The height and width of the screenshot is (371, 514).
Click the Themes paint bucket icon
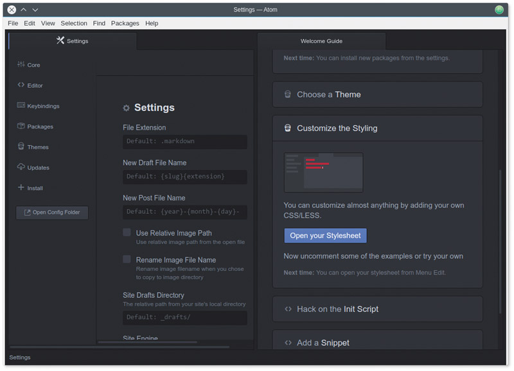(21, 146)
